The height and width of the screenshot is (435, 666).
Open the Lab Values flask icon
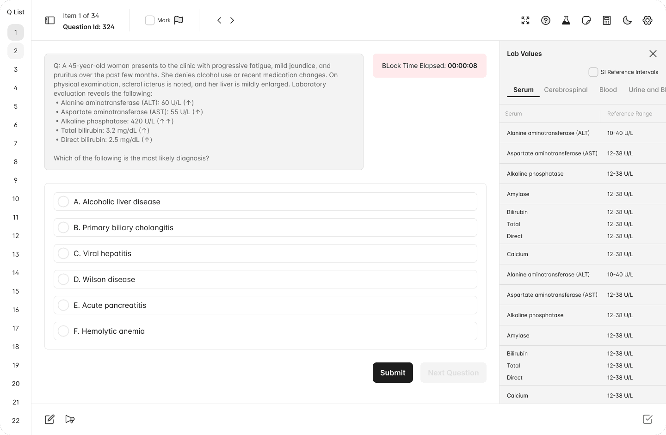point(566,20)
